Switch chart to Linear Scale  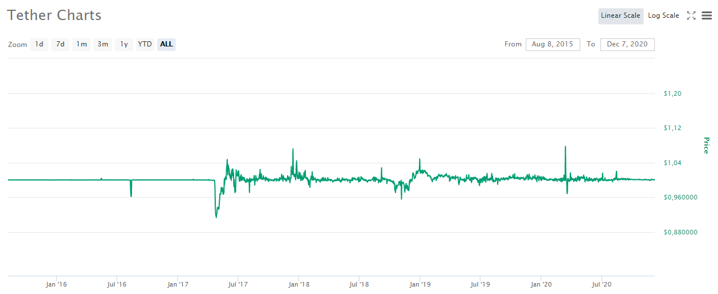coord(620,16)
